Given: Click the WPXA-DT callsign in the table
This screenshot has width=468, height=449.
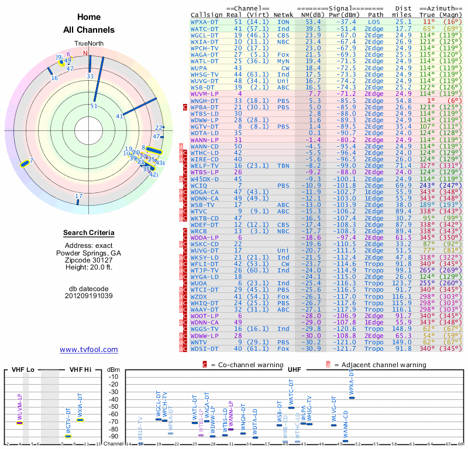Looking at the screenshot, I should pyautogui.click(x=204, y=22).
